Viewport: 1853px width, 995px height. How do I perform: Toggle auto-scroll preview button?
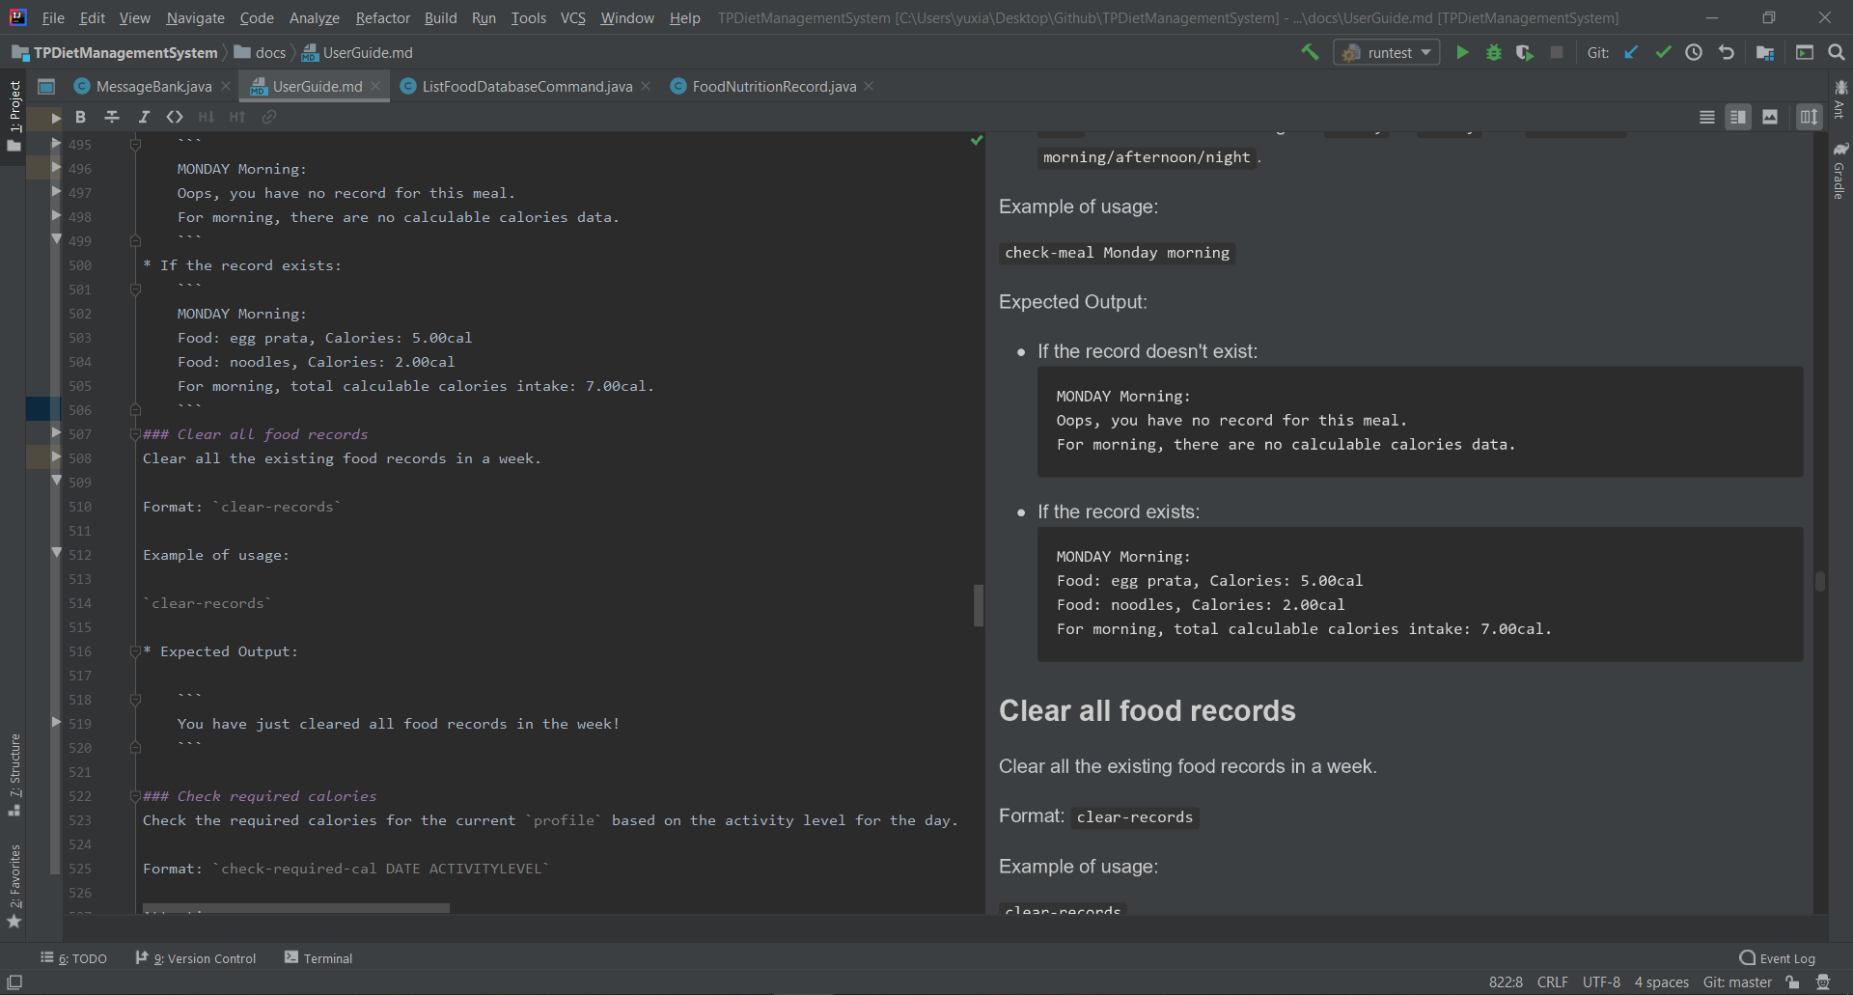1809,117
